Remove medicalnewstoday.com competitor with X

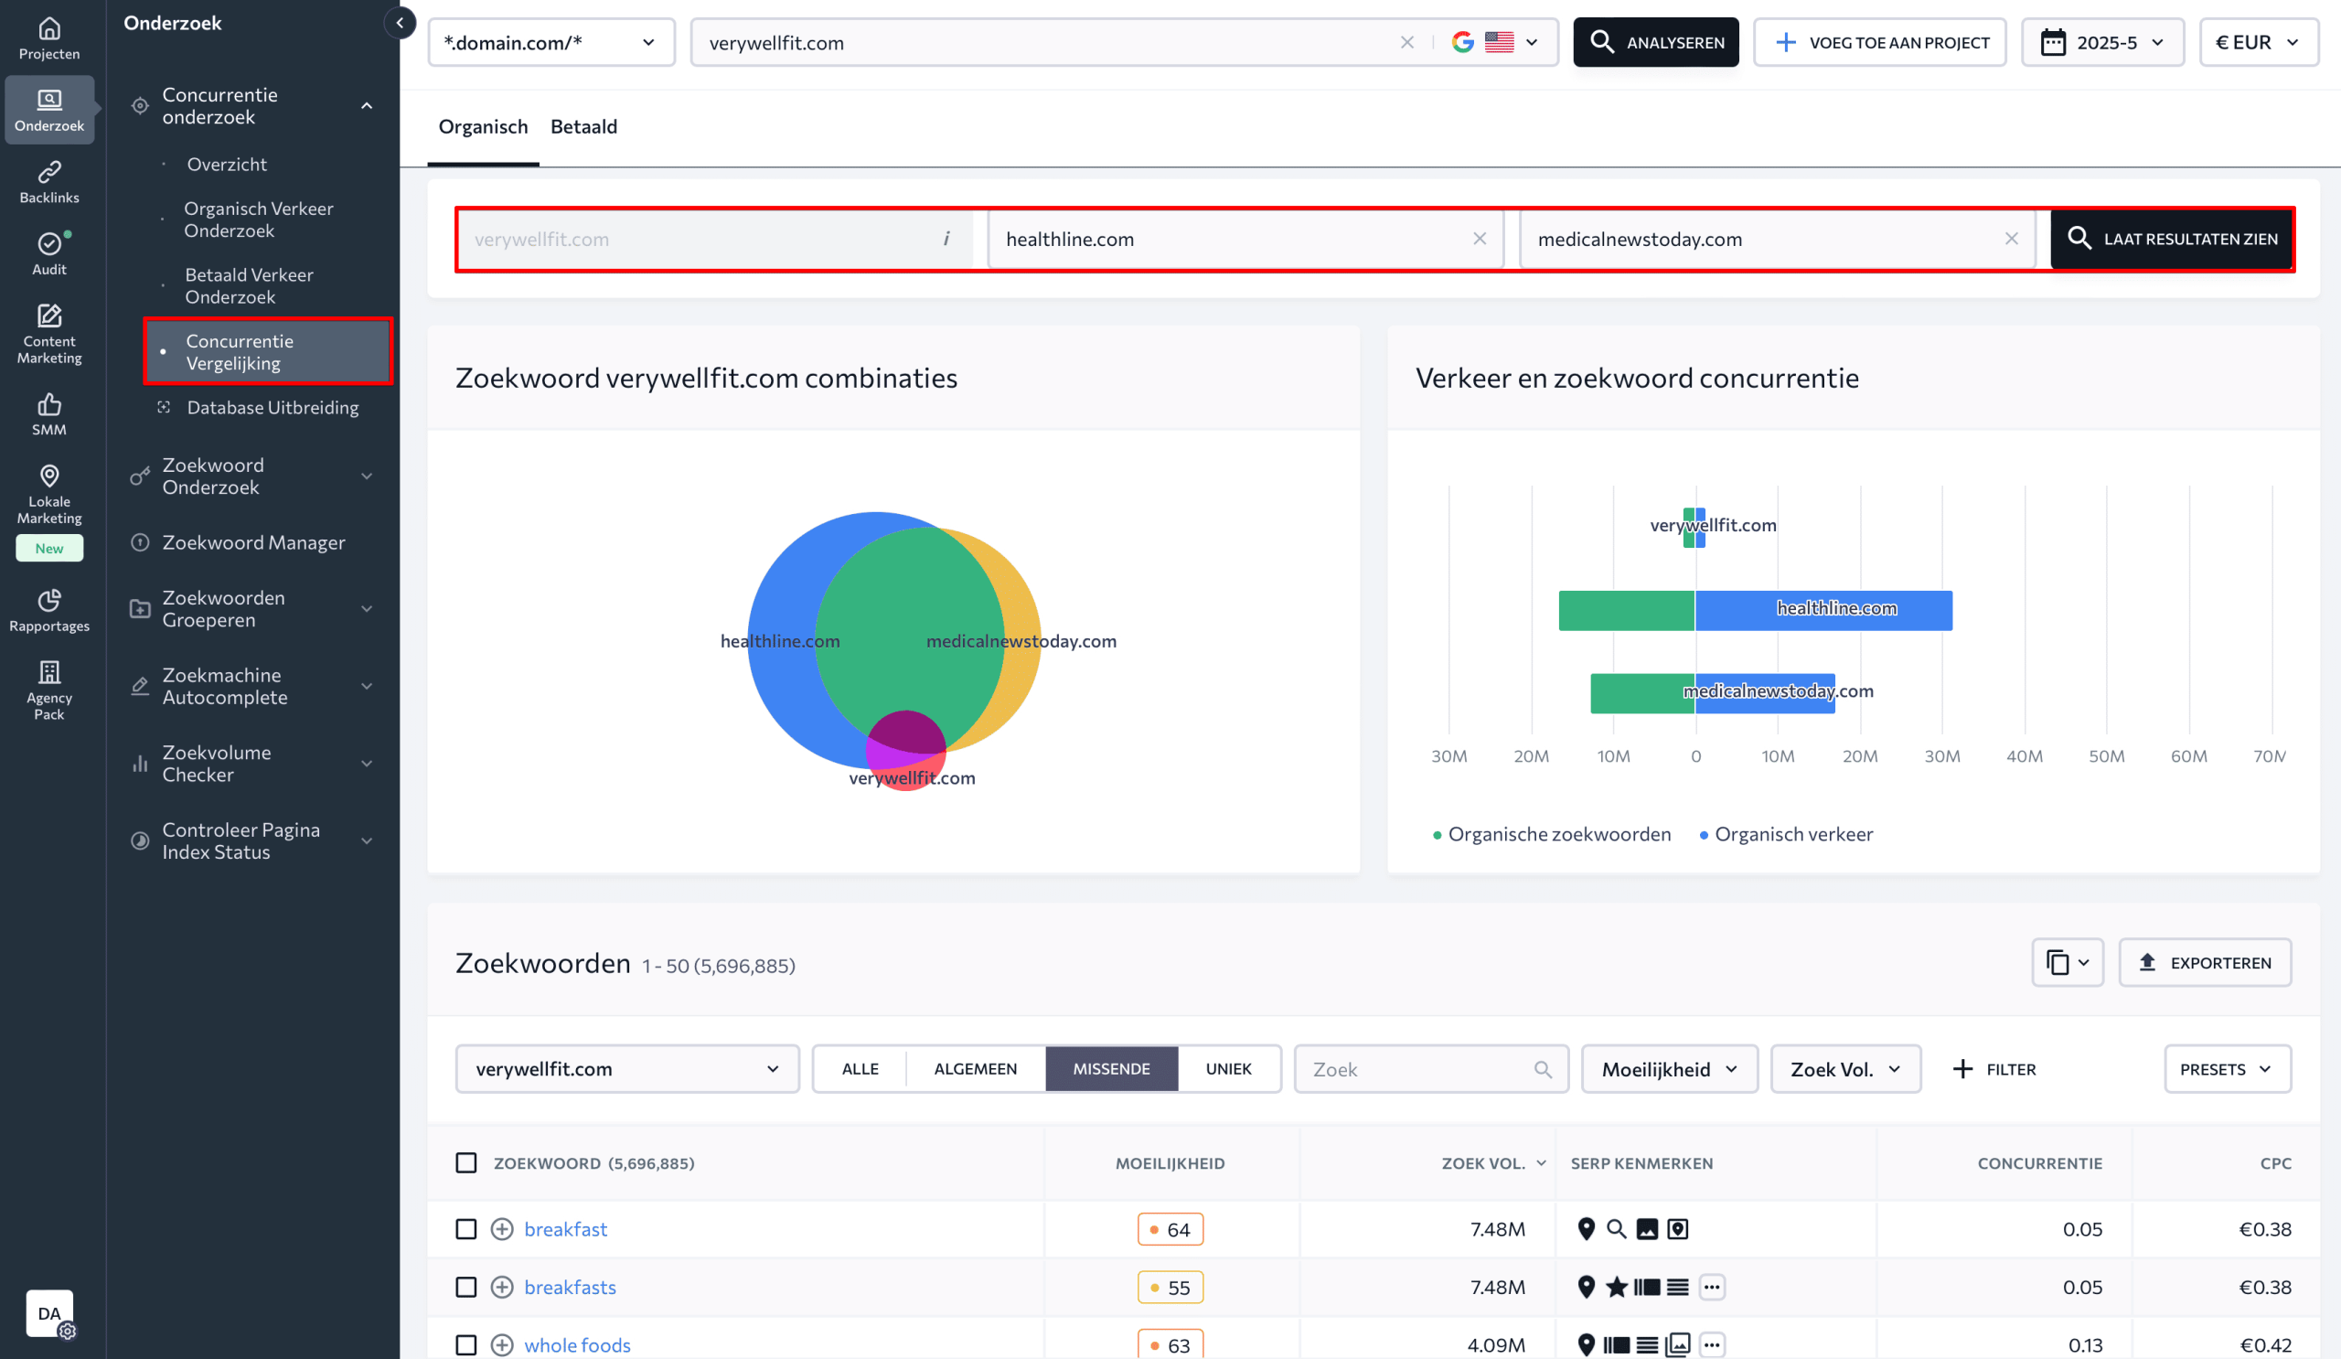2011,239
